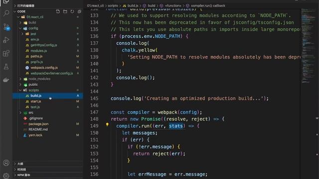Viewport: 319px width, 179px height.
Task: Click the selected word stats on line 149
Action: 176,126
